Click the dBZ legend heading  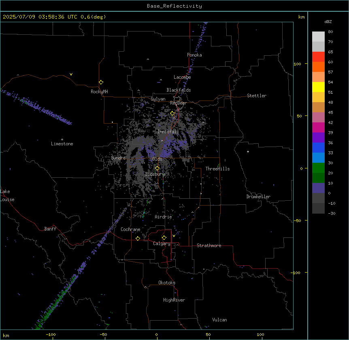point(328,22)
